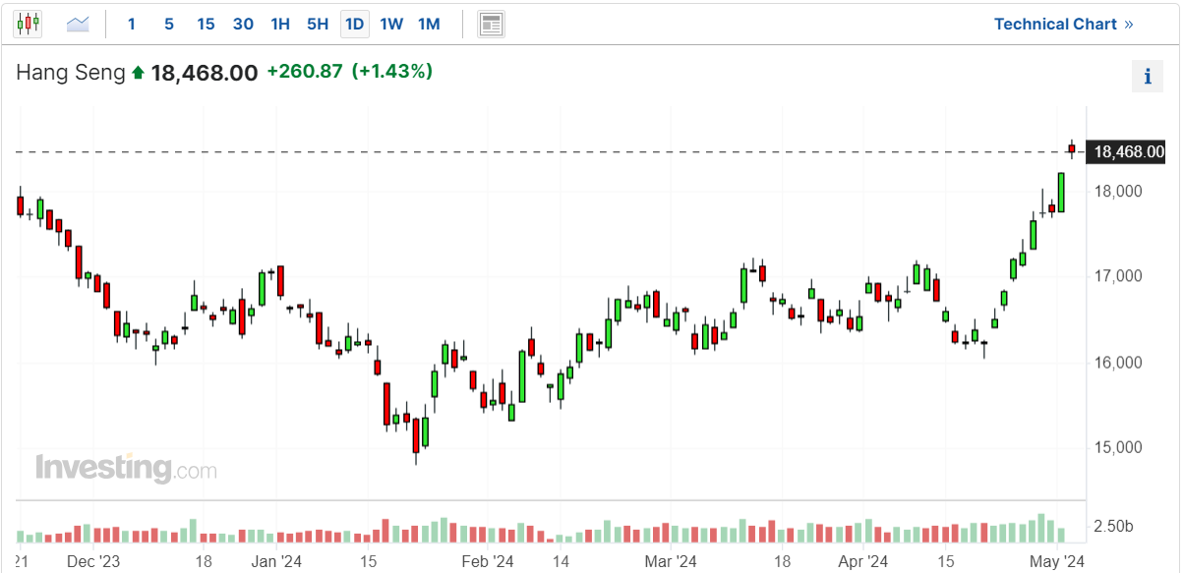Click the 16,000 y-axis label
Screen dimensions: 1184x573
(x=1116, y=363)
